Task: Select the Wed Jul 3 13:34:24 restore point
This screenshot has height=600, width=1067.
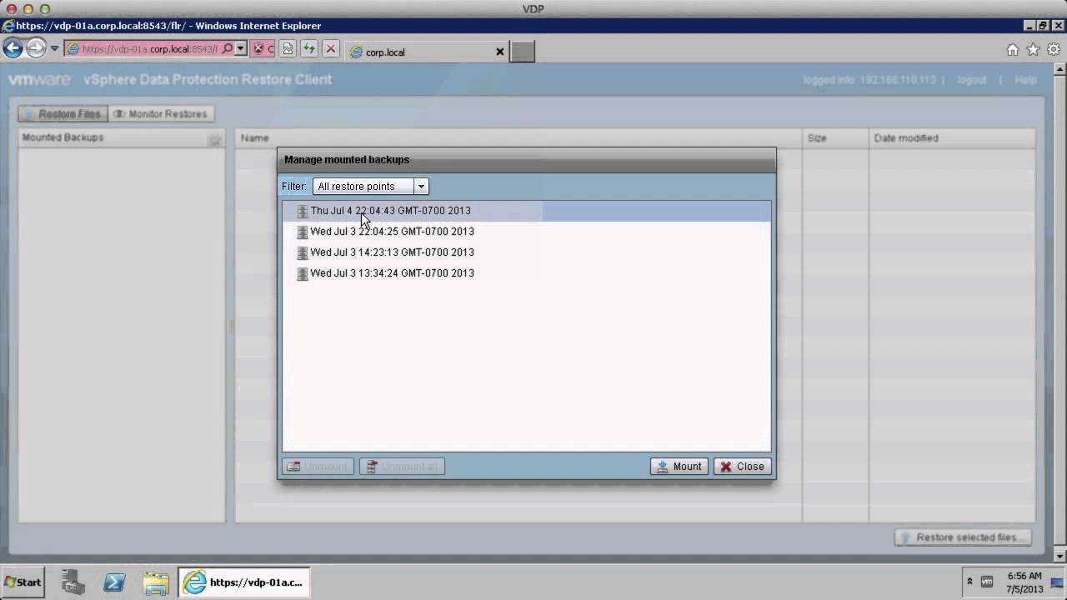Action: point(527,273)
